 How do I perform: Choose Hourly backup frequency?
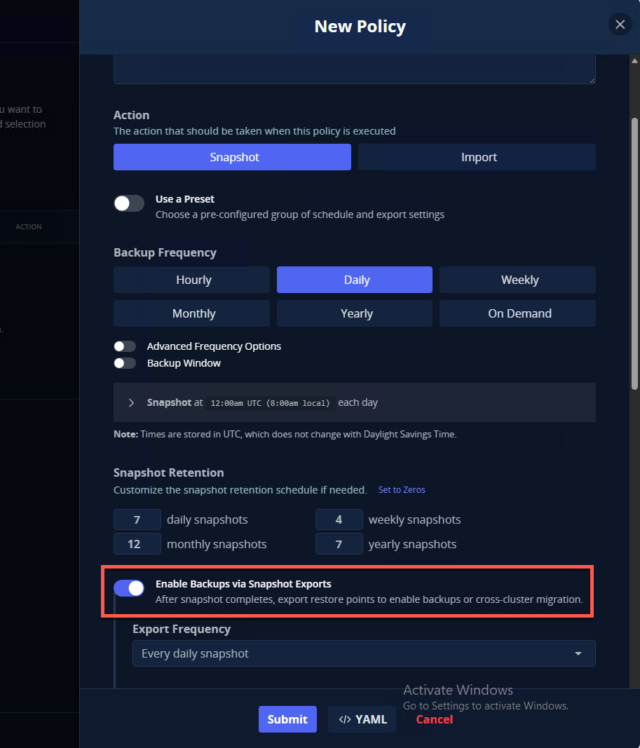(191, 280)
